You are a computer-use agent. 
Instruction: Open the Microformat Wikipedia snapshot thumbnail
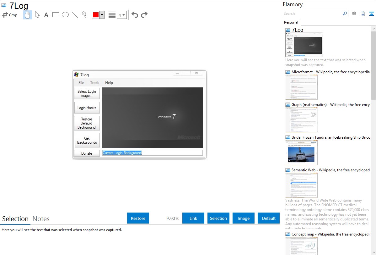(301, 87)
